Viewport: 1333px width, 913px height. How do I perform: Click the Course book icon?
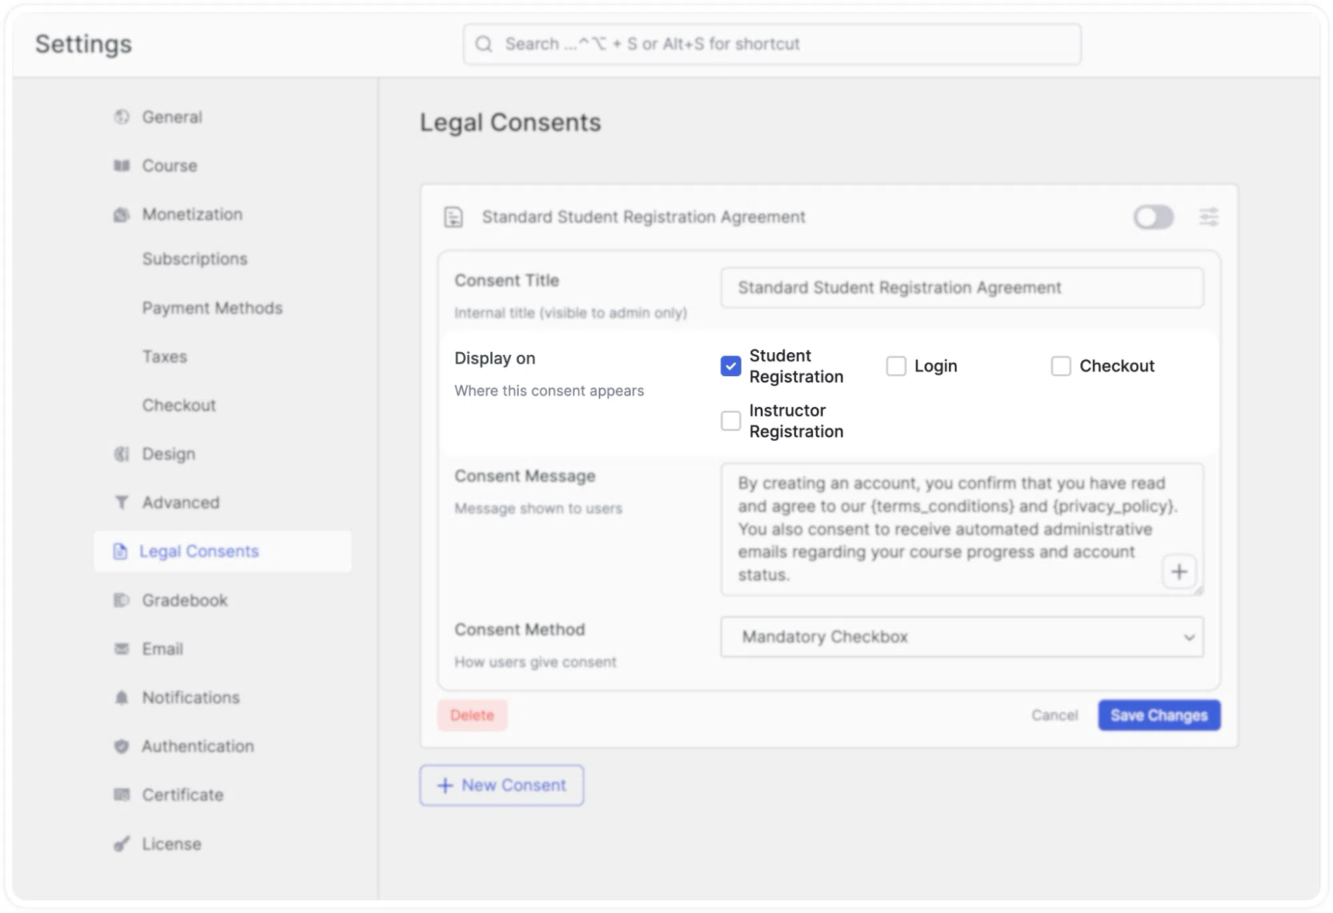pyautogui.click(x=121, y=165)
